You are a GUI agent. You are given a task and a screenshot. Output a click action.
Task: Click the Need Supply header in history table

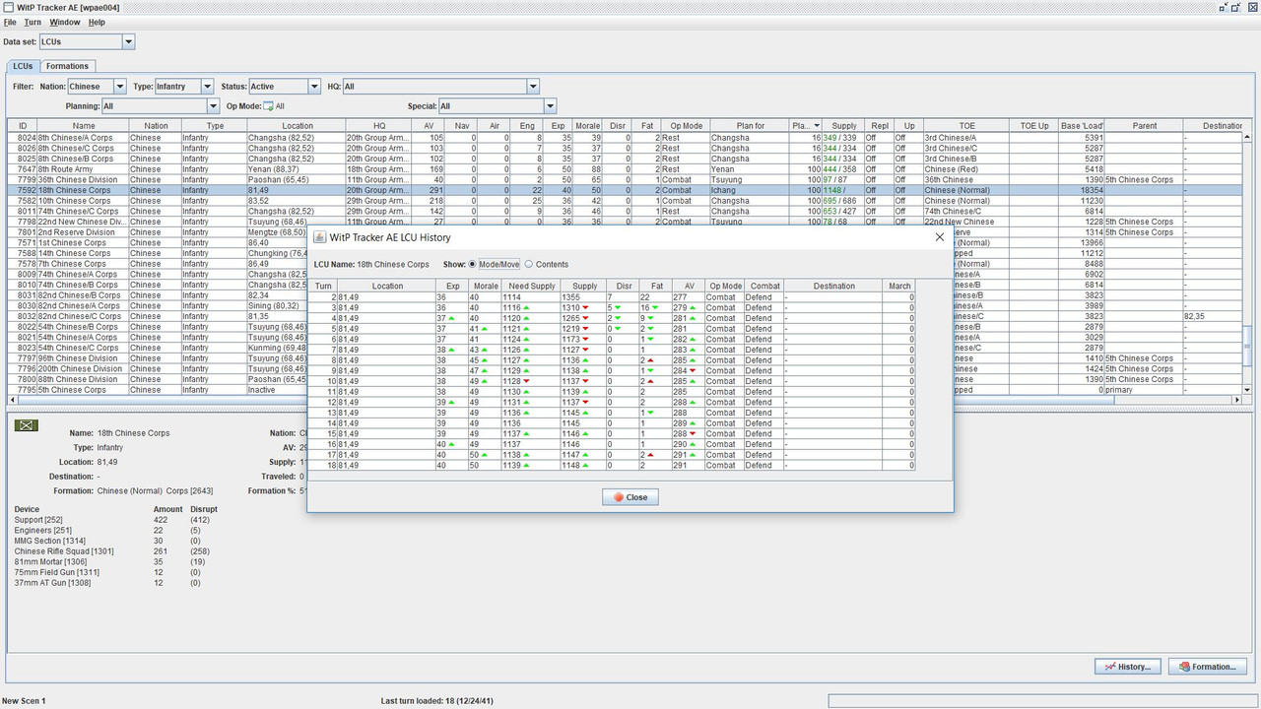pos(531,286)
